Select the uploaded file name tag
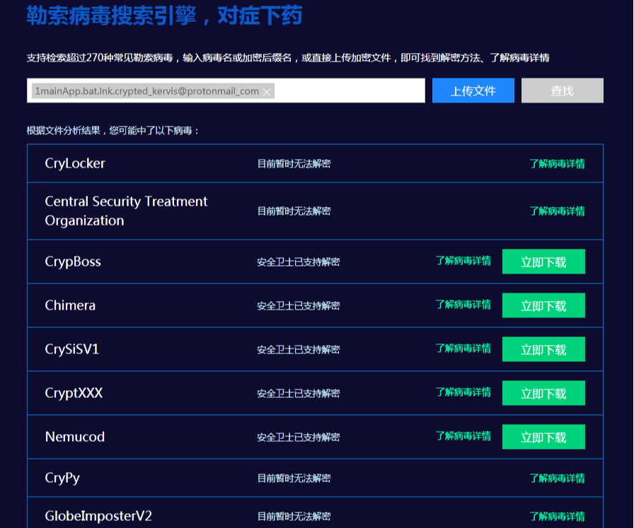Viewport: 634px width, 528px height. click(x=146, y=91)
